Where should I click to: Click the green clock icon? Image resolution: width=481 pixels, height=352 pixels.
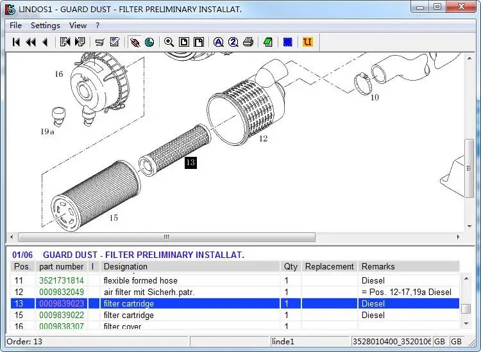coord(149,42)
